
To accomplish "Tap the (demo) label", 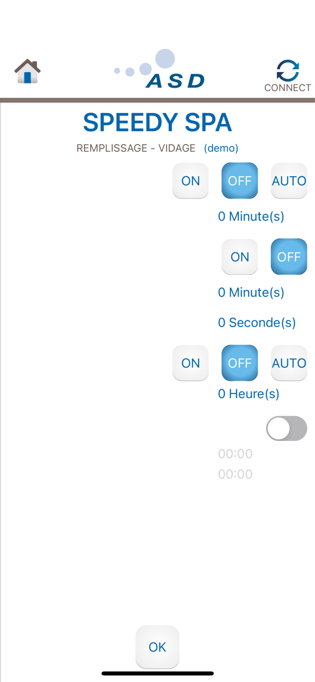I will click(221, 148).
